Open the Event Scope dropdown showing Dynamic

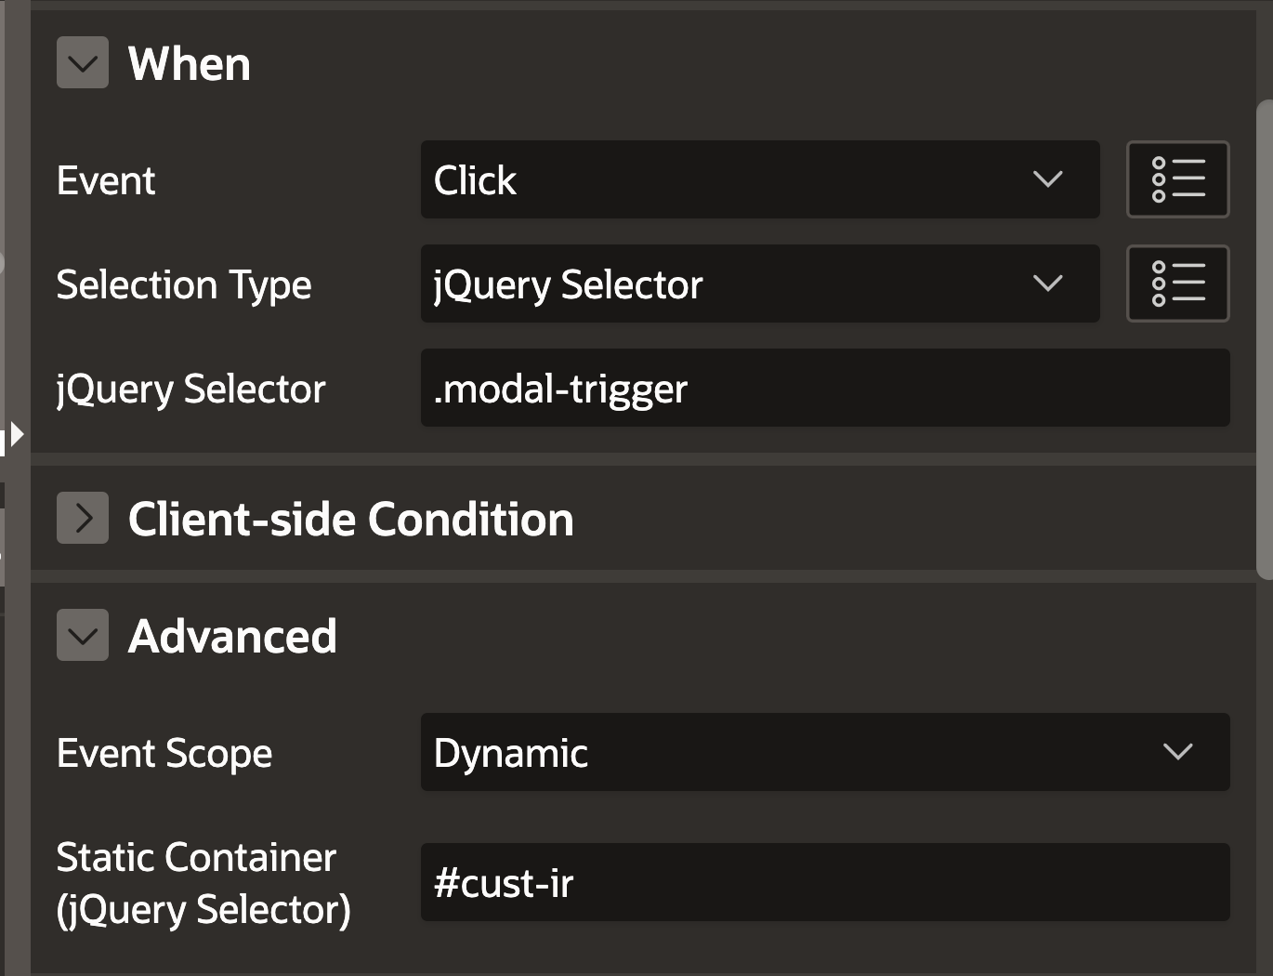click(x=824, y=752)
